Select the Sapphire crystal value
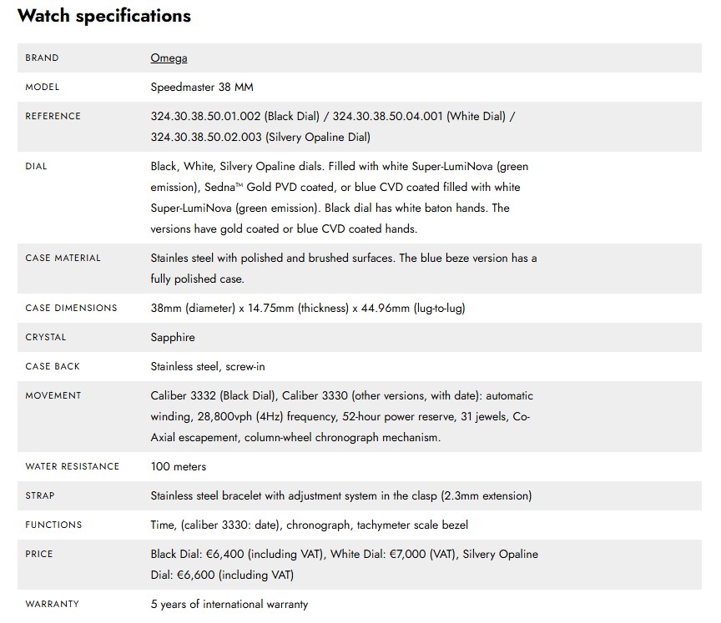 coord(173,337)
